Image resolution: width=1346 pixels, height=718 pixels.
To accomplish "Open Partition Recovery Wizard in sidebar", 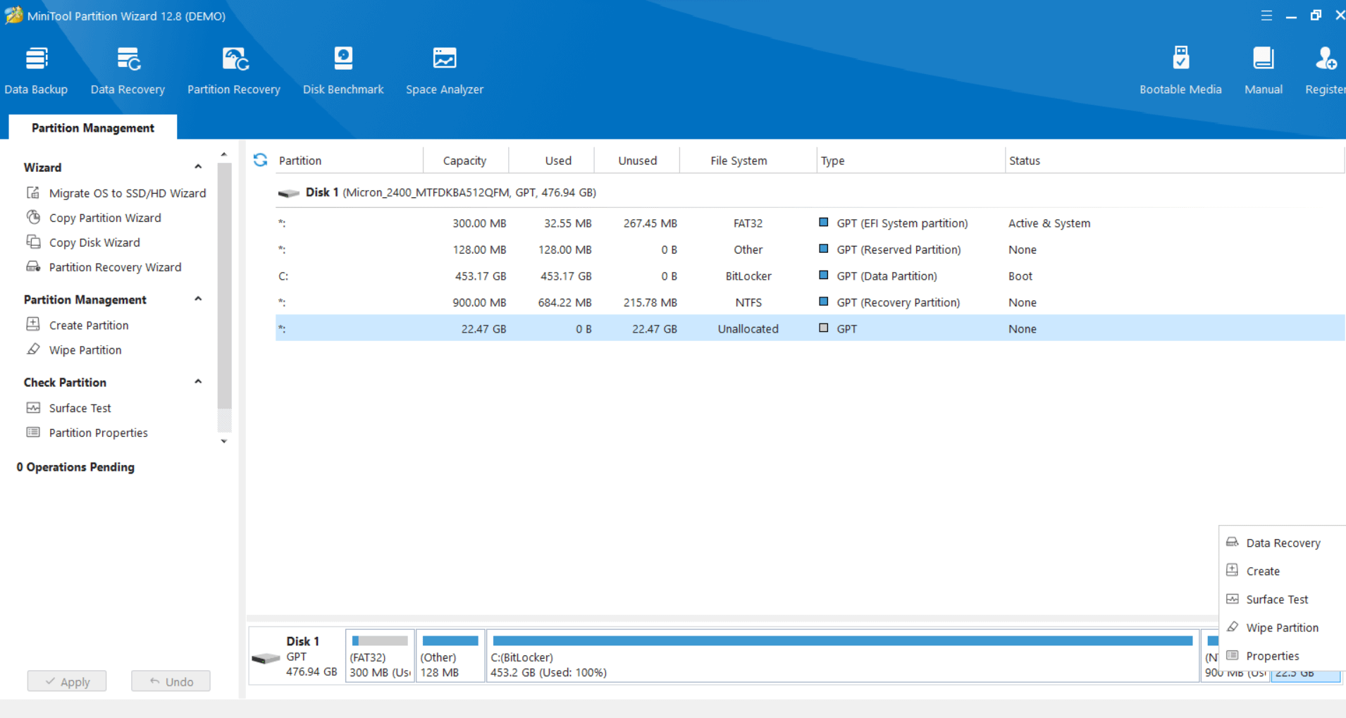I will (104, 267).
